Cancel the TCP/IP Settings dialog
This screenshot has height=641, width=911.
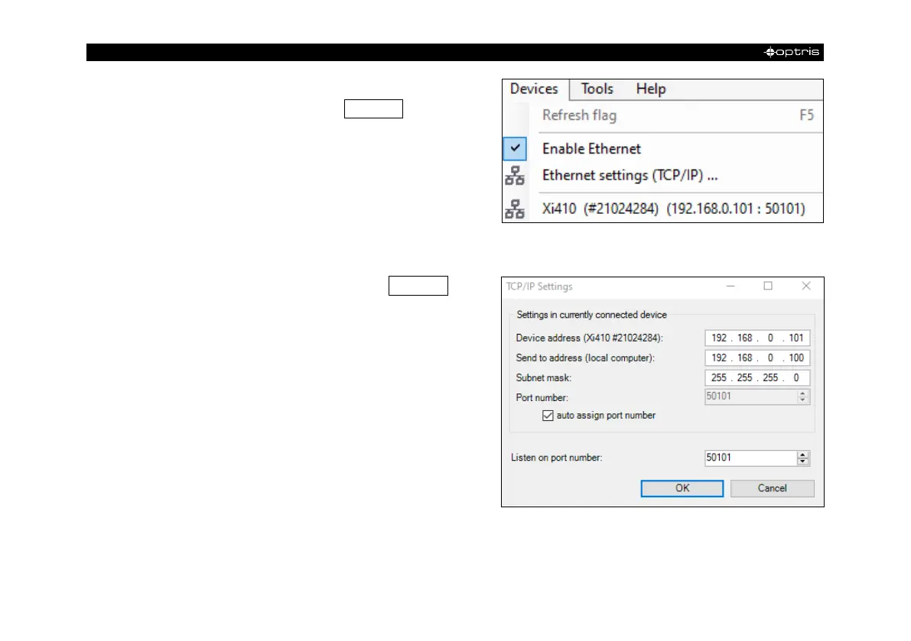[x=772, y=488]
